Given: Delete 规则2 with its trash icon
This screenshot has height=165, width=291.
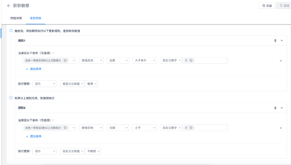Looking at the screenshot, I should pyautogui.click(x=275, y=108).
